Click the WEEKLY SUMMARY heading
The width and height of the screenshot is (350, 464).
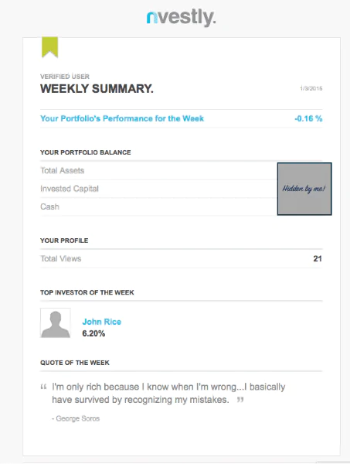[97, 89]
